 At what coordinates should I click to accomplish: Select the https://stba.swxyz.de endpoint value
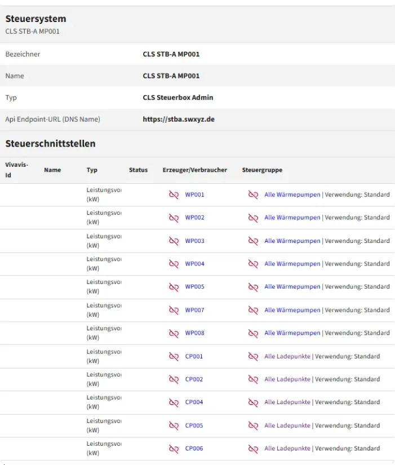click(x=179, y=119)
